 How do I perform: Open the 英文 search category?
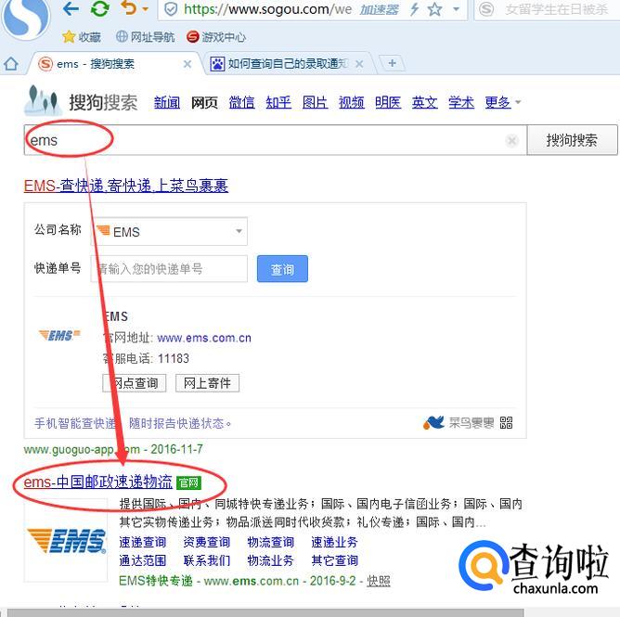[425, 102]
